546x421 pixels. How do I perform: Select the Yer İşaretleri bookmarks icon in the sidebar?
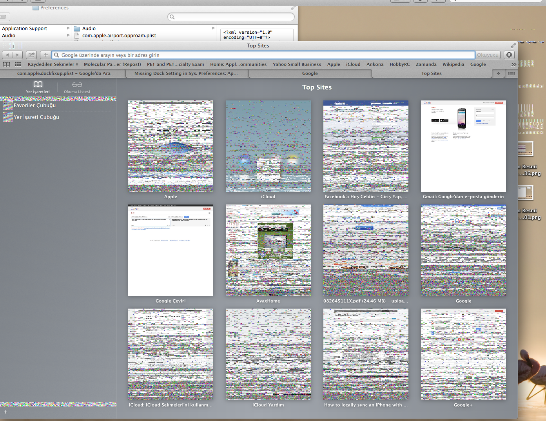point(38,87)
